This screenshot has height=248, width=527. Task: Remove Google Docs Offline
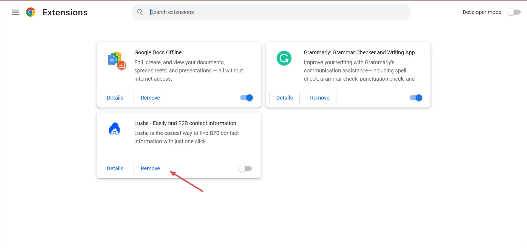click(150, 98)
